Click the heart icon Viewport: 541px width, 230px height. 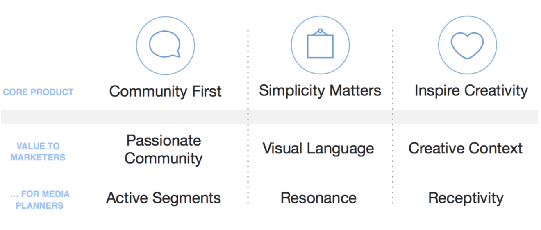click(x=467, y=45)
